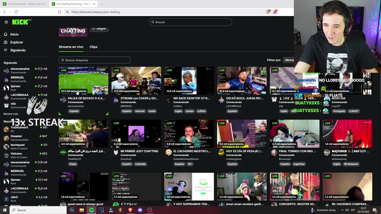Expand Mostrar más in the followed list
The image size is (381, 214).
click(11, 114)
